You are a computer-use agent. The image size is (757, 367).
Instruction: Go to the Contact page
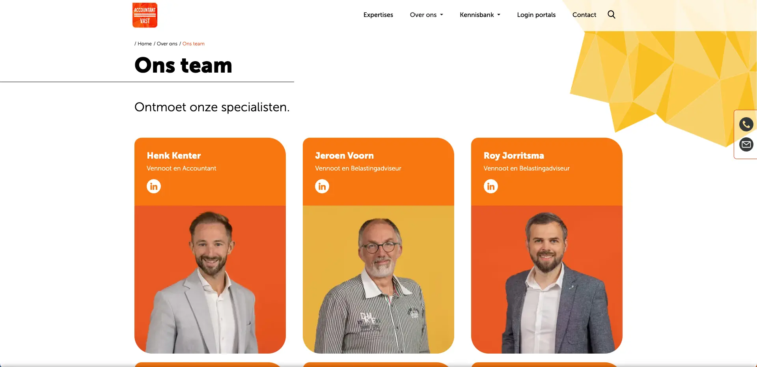coord(584,15)
